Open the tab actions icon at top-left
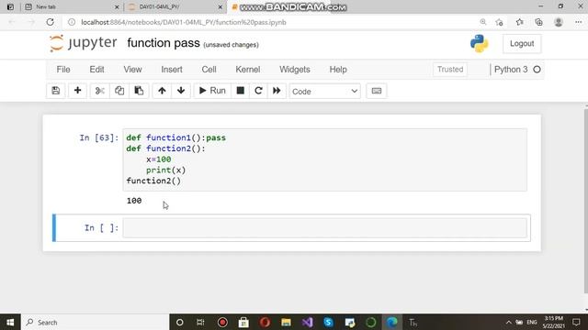Screen dimensions: 588x330 tap(10, 6)
